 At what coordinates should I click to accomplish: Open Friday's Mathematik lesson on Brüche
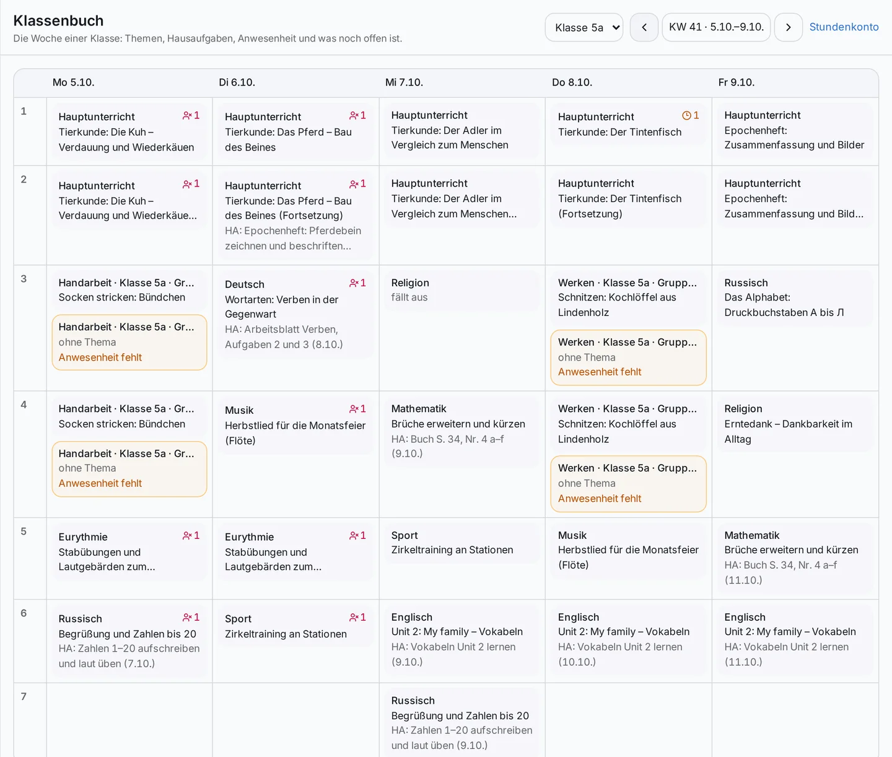pyautogui.click(x=795, y=558)
